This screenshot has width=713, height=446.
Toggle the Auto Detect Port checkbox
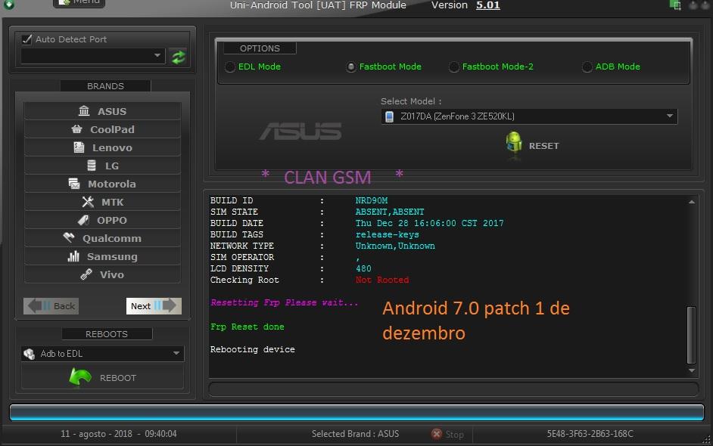click(26, 39)
